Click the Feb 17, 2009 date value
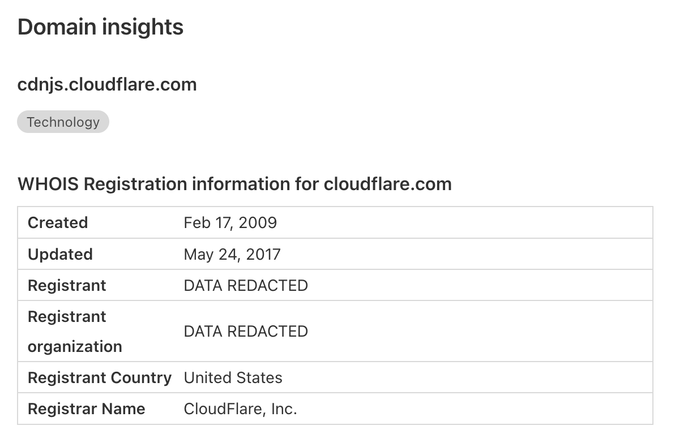The image size is (675, 447). [230, 222]
